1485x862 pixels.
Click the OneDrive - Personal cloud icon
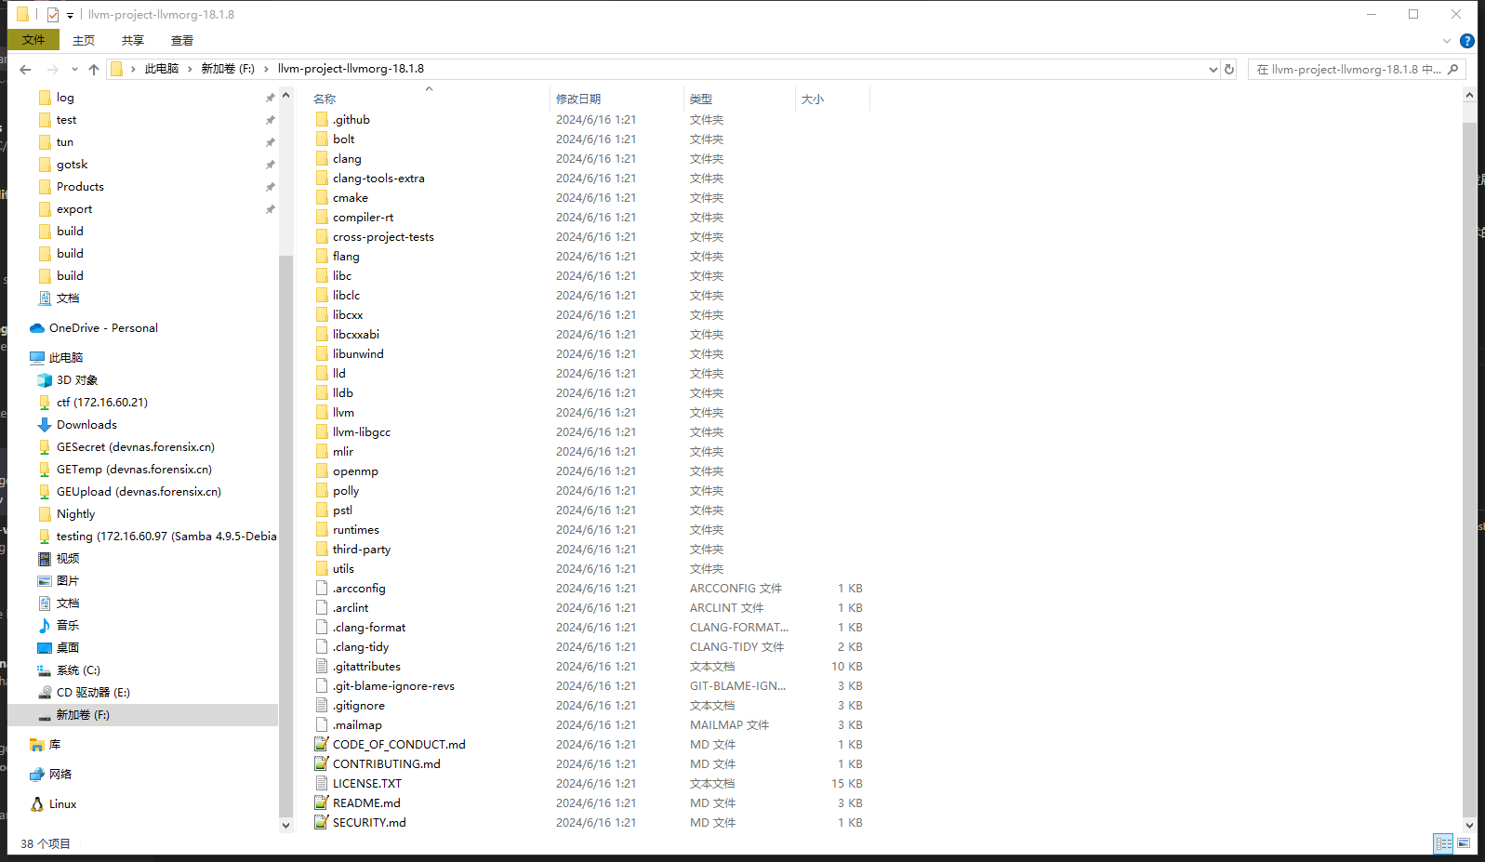[37, 328]
